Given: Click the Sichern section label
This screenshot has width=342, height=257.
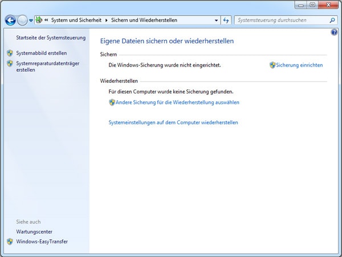Looking at the screenshot, I should click(x=108, y=54).
